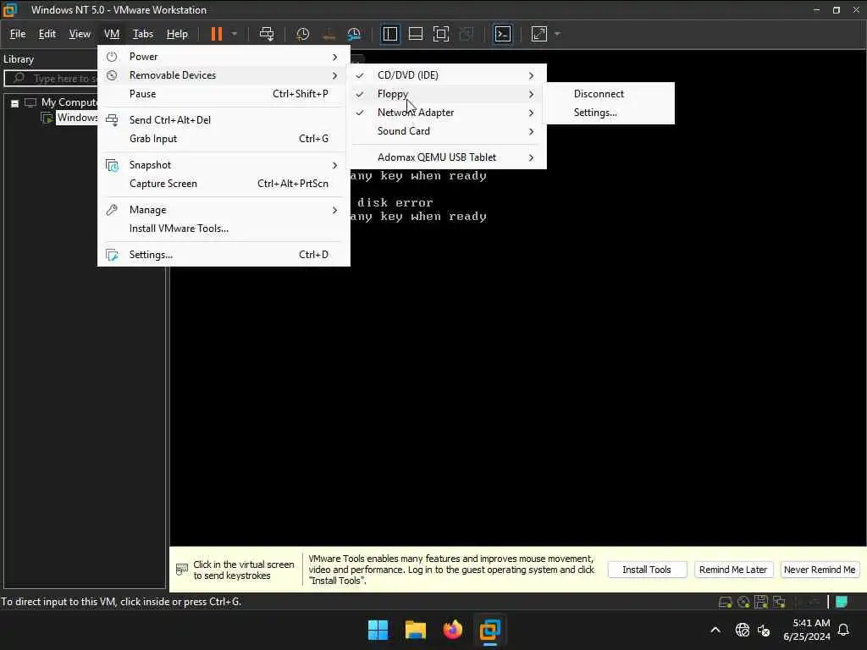Click the network adapter status bar icon
The width and height of the screenshot is (867, 650).
pos(779,603)
